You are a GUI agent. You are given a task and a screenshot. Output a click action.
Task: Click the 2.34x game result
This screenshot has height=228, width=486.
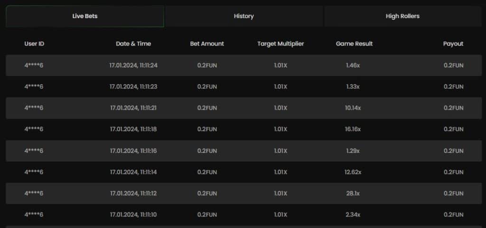point(353,215)
